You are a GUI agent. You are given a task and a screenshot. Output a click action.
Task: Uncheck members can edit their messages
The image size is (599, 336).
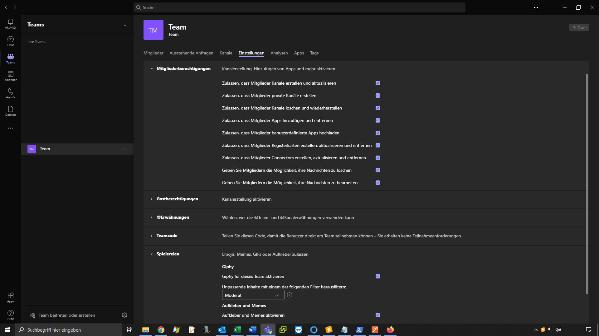coord(378,183)
